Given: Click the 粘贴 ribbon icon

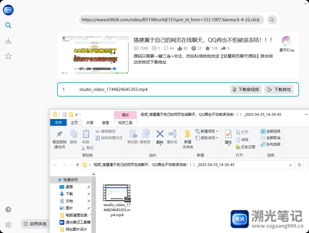Looking at the screenshot, I should click(86, 134).
